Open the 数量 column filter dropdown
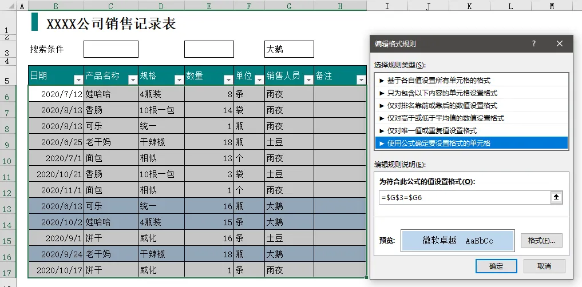This screenshot has height=287, width=582. tap(228, 79)
